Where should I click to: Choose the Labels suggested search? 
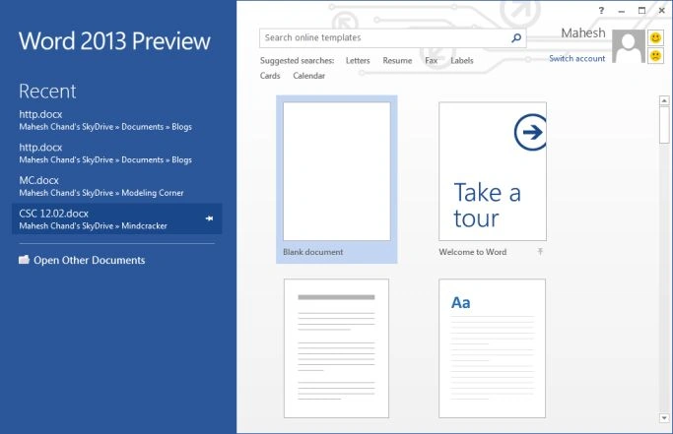pyautogui.click(x=462, y=60)
